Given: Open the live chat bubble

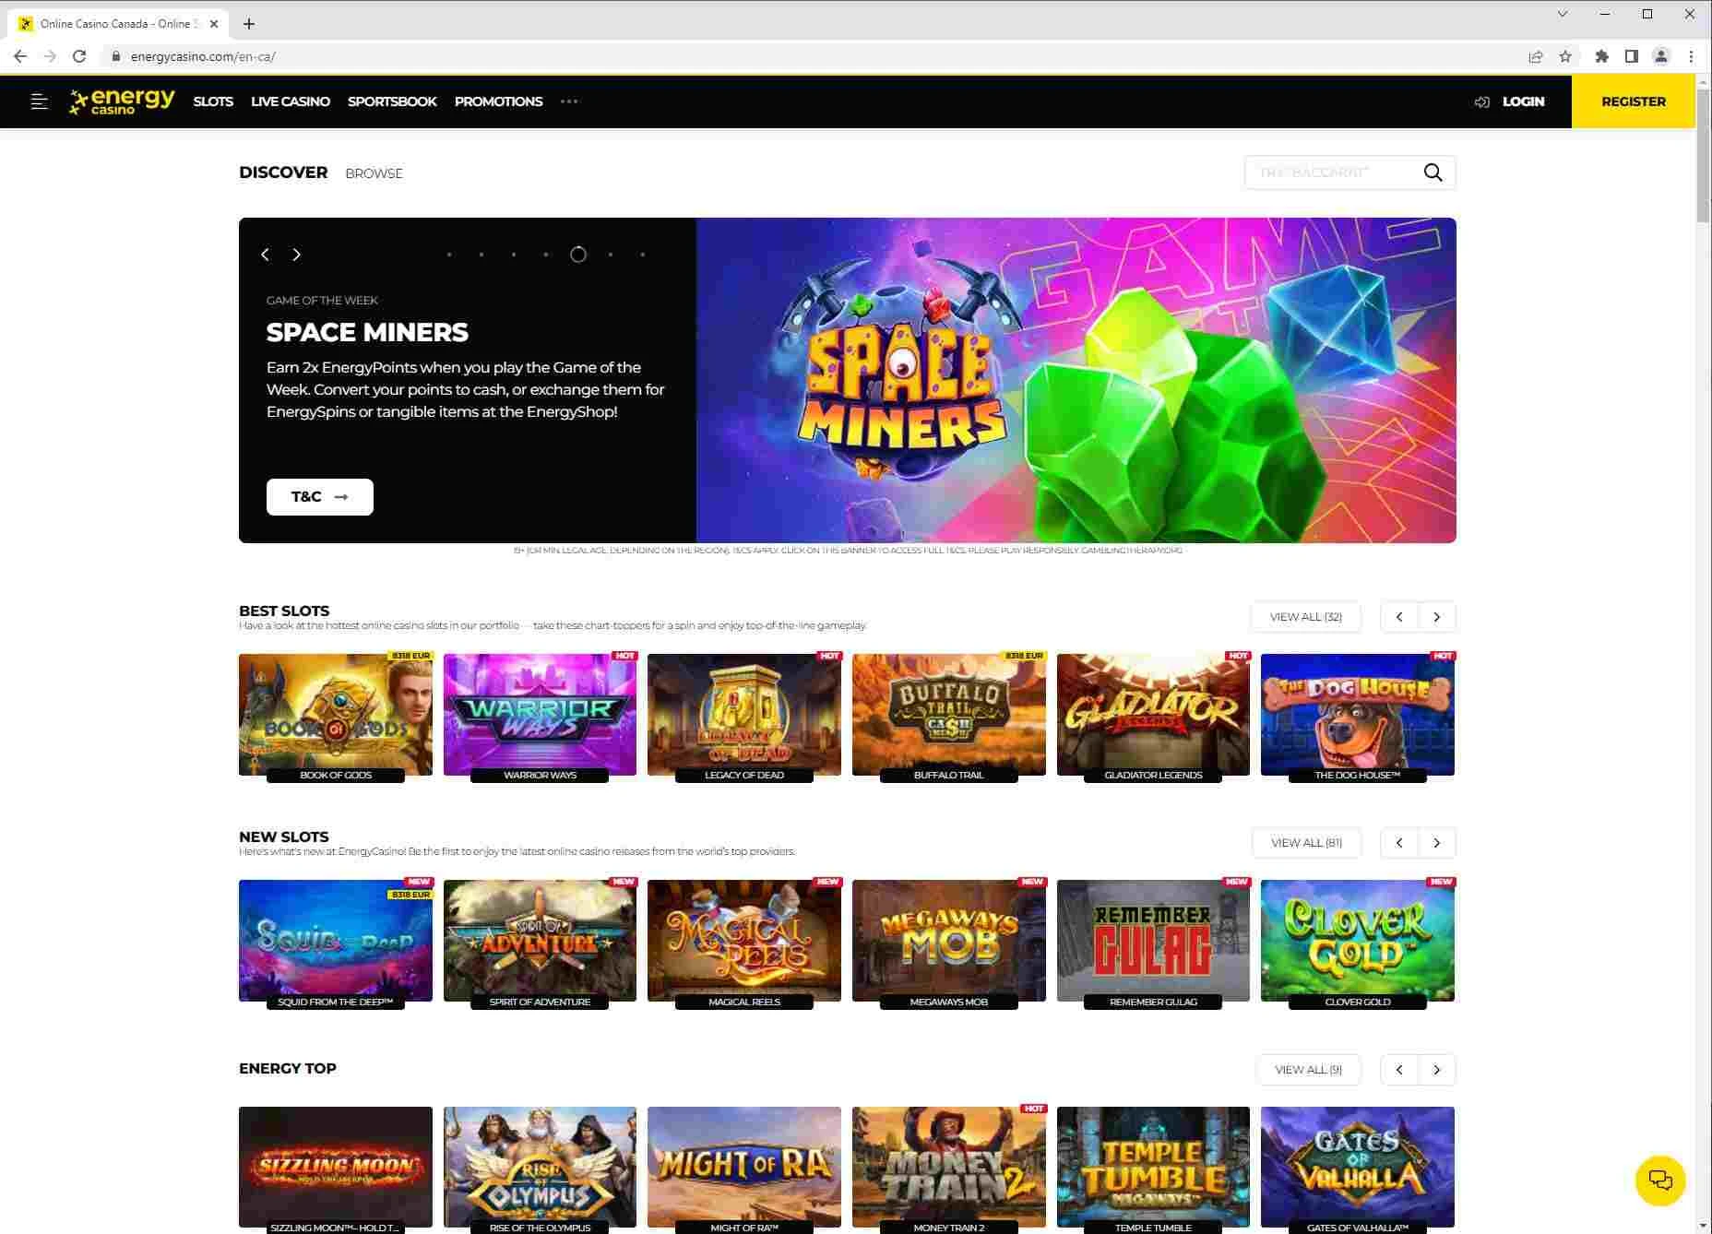Looking at the screenshot, I should (x=1659, y=1181).
